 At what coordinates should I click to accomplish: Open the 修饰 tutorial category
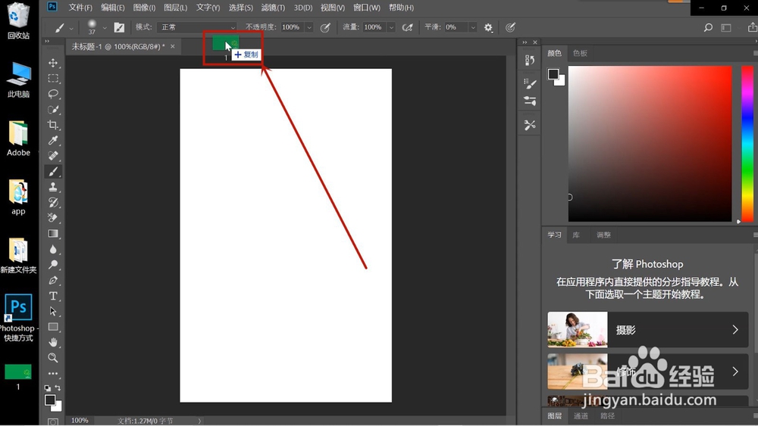click(x=648, y=372)
